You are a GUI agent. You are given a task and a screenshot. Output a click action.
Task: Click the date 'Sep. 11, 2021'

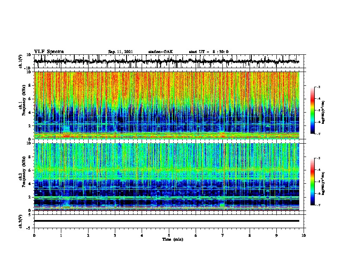click(x=120, y=52)
